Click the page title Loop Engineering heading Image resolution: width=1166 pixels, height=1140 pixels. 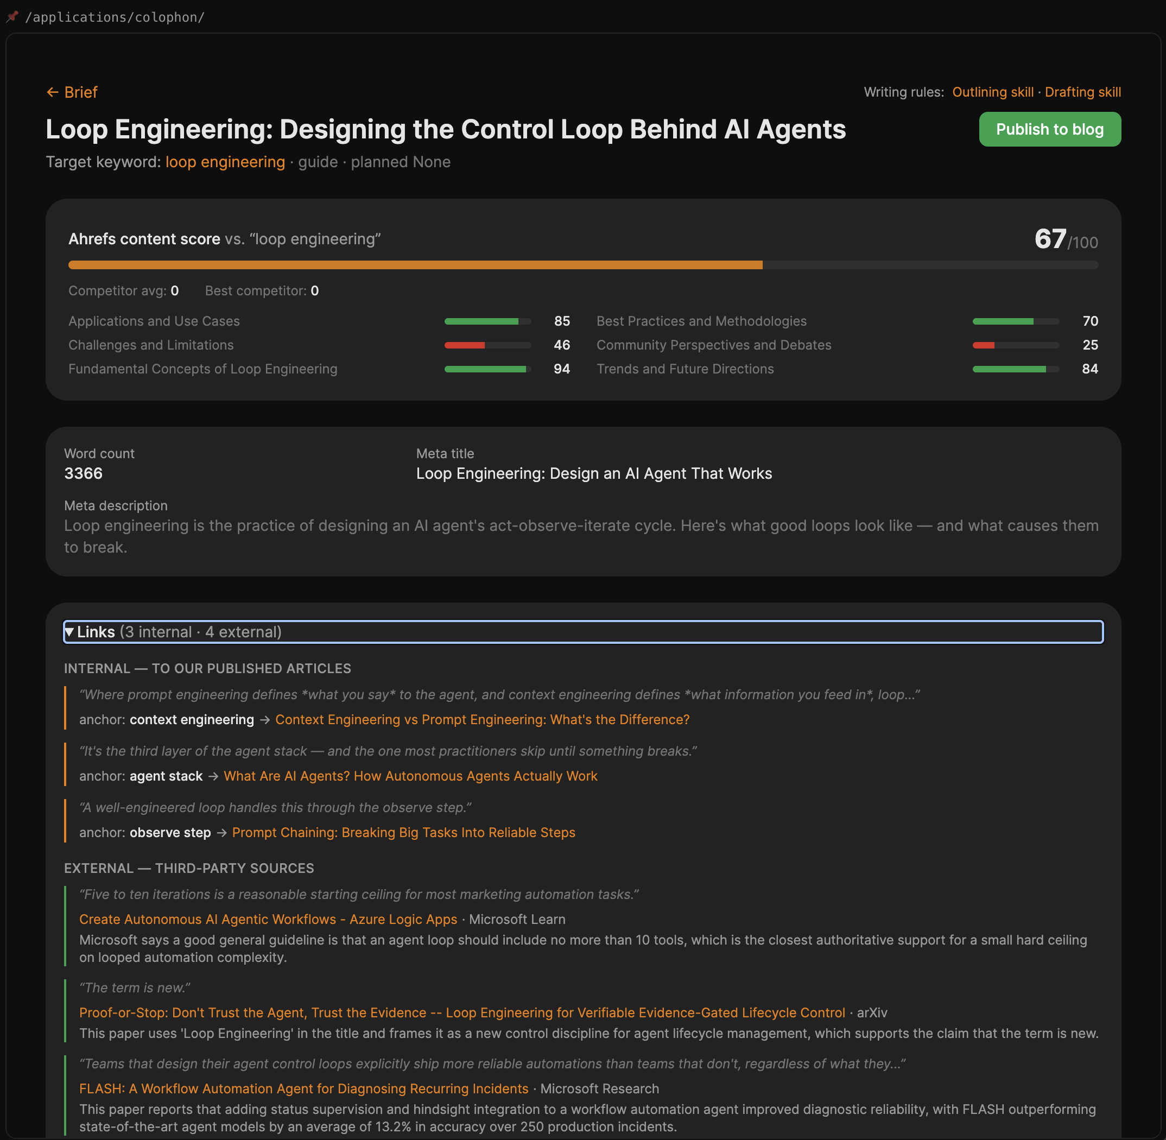(446, 129)
